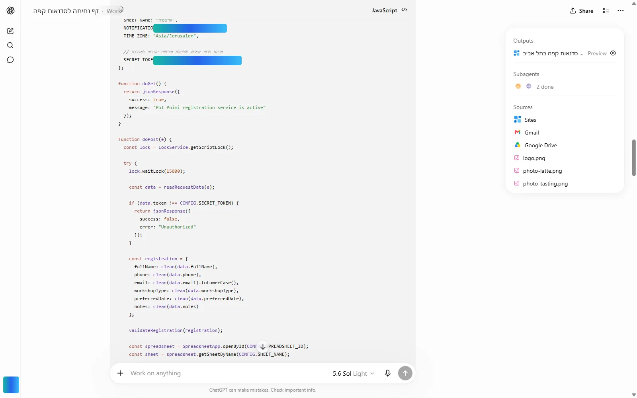Open the checklist panel icon near Share
Screen dimensions: 637x398
tap(606, 11)
